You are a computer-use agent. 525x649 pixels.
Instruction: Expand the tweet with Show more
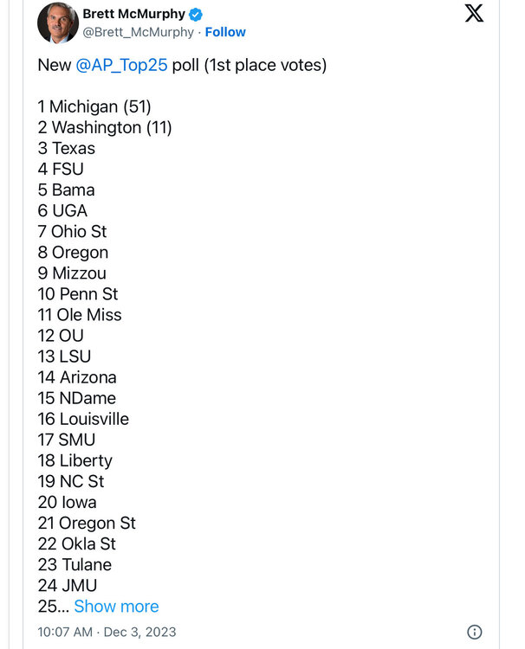[x=116, y=607]
